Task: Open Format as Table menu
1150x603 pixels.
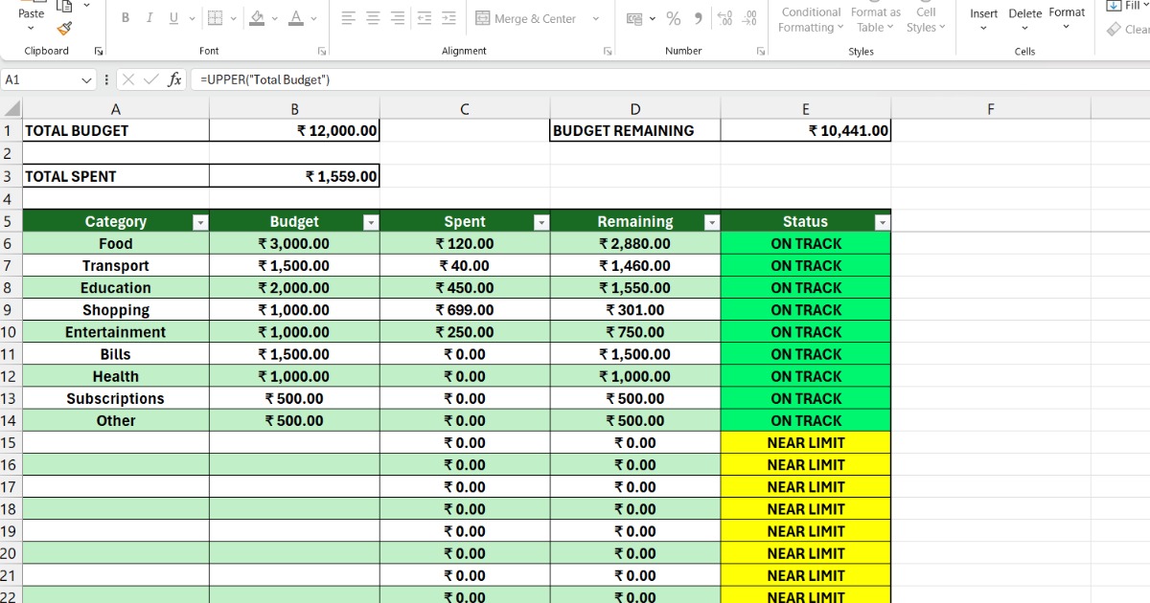Action: 876,19
